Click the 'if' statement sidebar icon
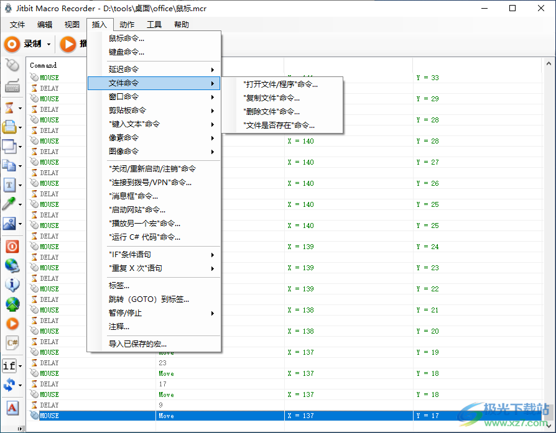Viewport: 556px width, 433px height. pos(9,365)
